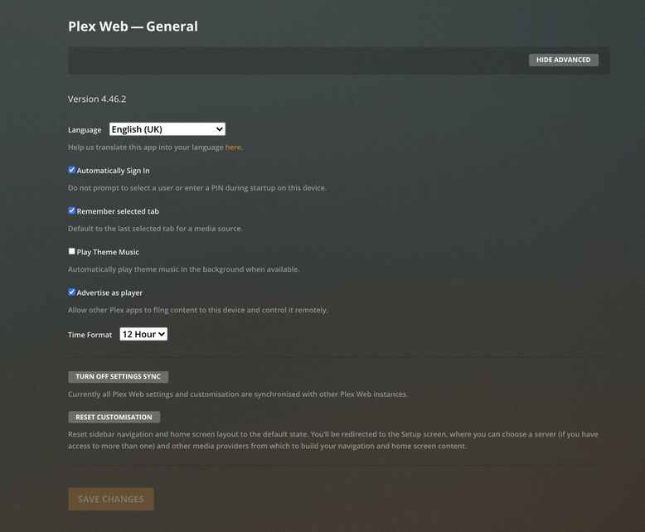
Task: Untick the Advertise as player checkbox
Action: click(71, 292)
